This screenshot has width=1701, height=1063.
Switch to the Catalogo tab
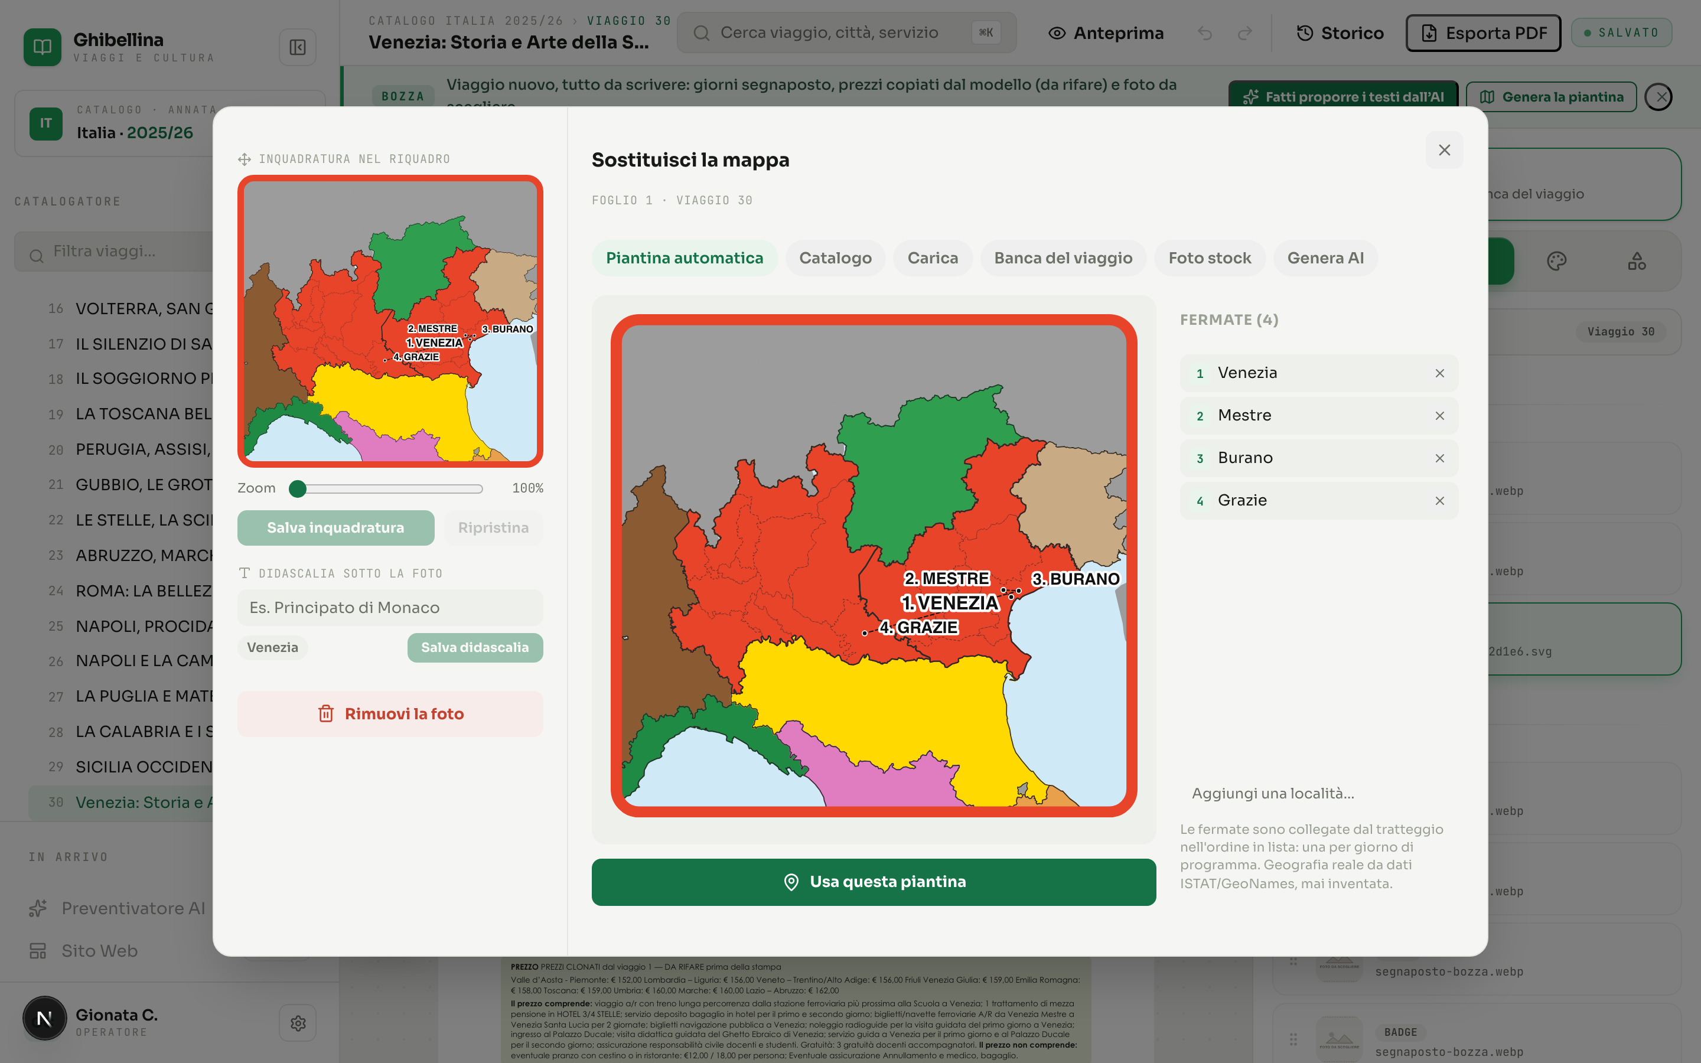tap(835, 258)
